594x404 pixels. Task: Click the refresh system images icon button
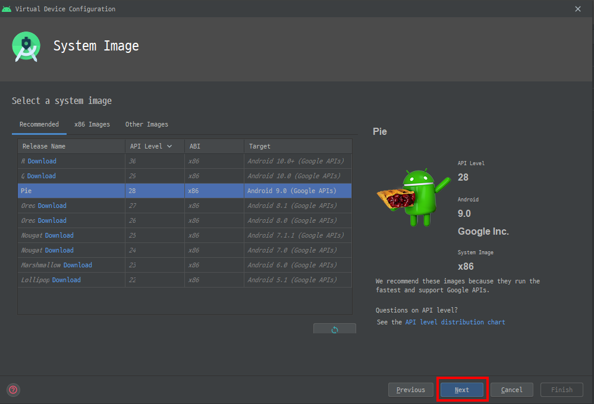(335, 329)
